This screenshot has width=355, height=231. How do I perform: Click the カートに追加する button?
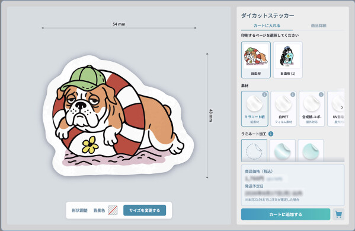tap(286, 214)
